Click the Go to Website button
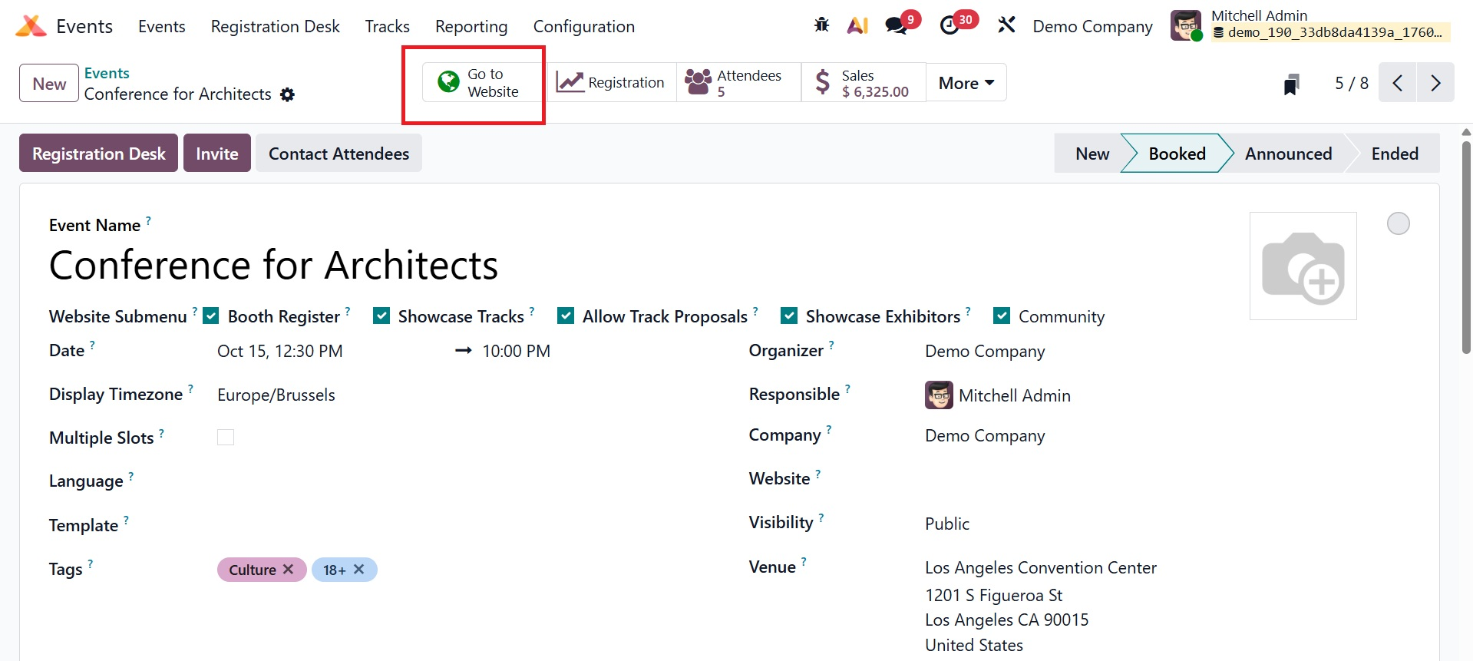This screenshot has height=661, width=1473. (x=478, y=83)
